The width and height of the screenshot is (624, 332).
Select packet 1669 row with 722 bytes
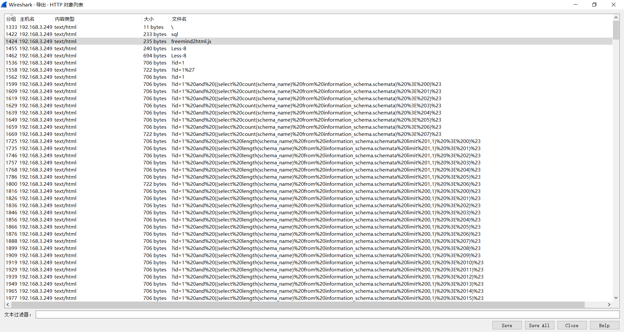pos(308,134)
